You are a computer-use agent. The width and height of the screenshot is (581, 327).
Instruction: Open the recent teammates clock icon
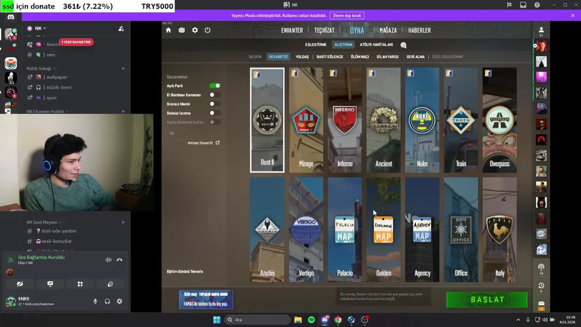(x=541, y=287)
